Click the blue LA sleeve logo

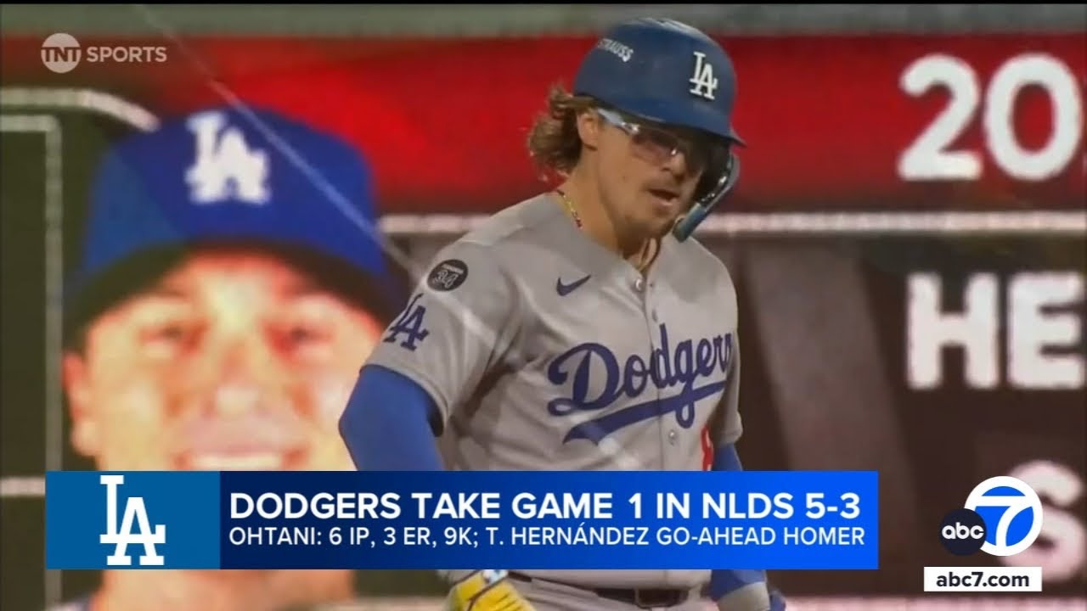[x=406, y=324]
